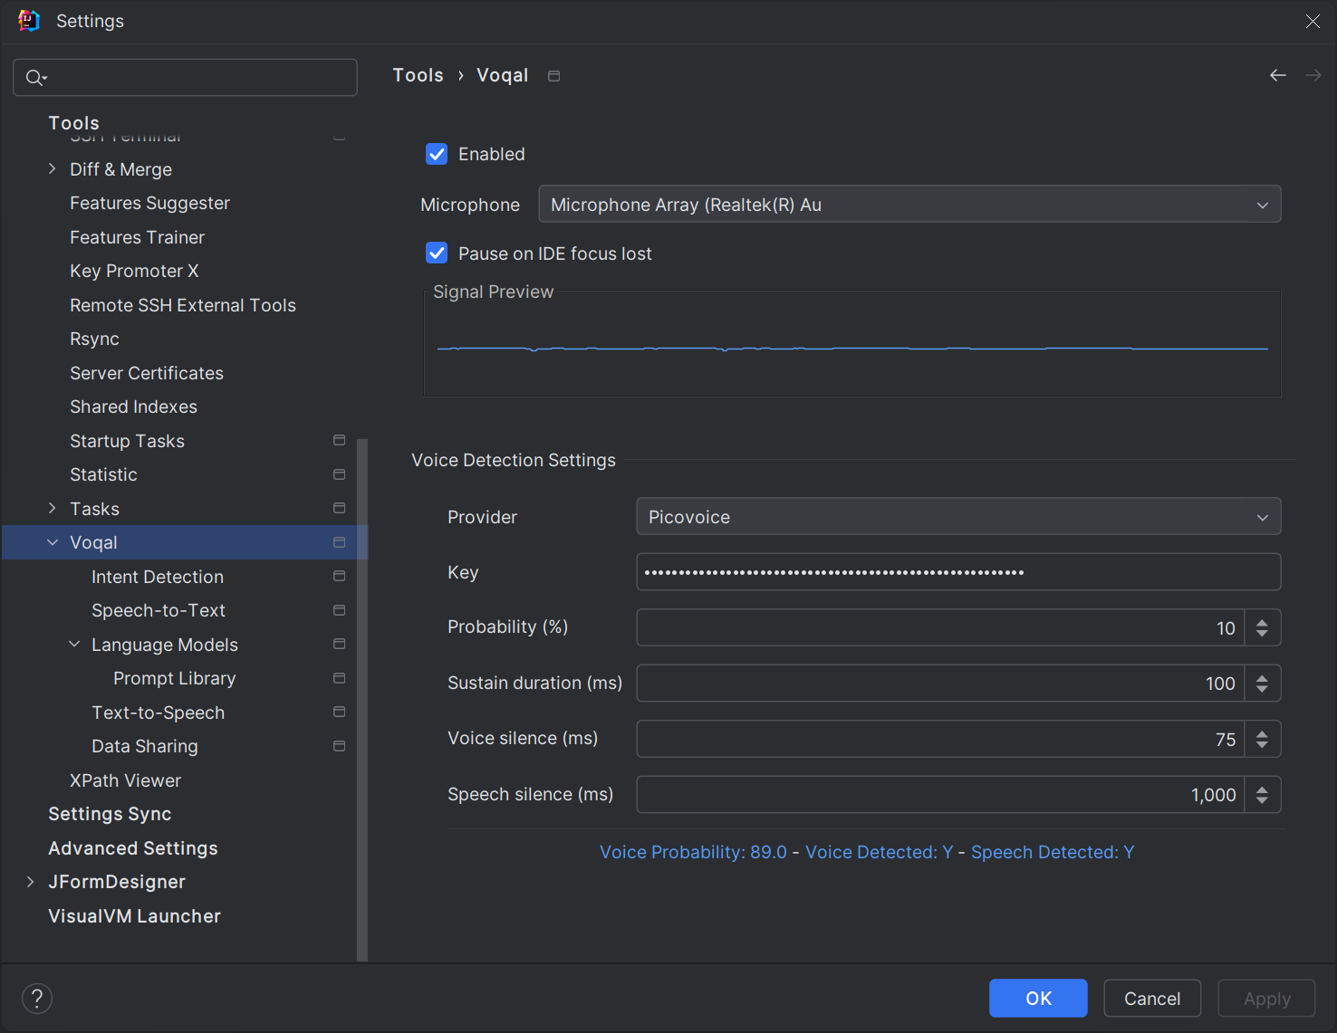1337x1033 pixels.
Task: Open the Microphone dropdown
Action: tap(909, 204)
